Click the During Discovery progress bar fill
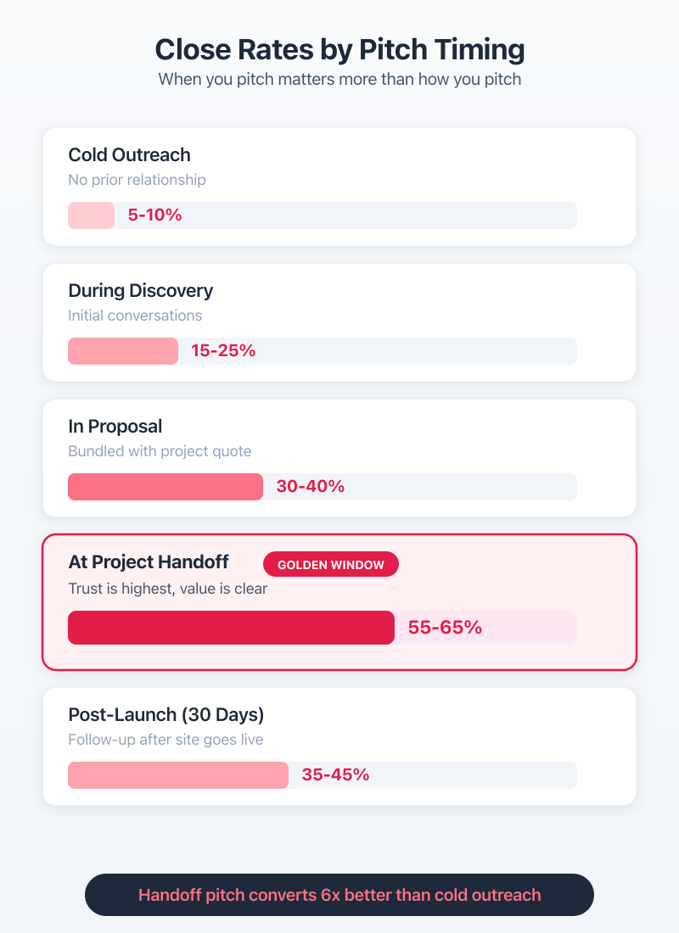The height and width of the screenshot is (933, 679). click(x=123, y=351)
